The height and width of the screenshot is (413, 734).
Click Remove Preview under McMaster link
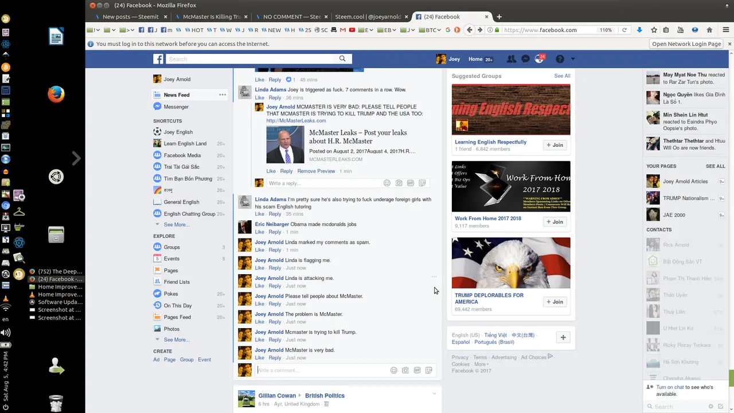[x=316, y=171]
